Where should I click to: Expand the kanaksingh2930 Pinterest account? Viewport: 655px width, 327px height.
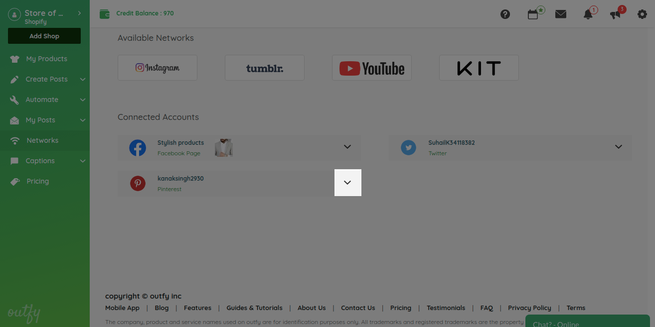pyautogui.click(x=347, y=183)
